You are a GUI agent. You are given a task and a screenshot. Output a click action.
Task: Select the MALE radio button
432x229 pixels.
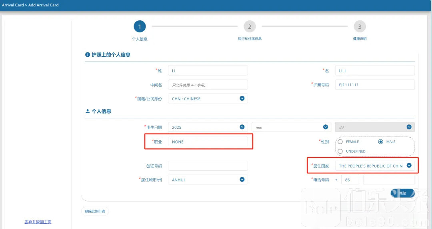(x=380, y=141)
